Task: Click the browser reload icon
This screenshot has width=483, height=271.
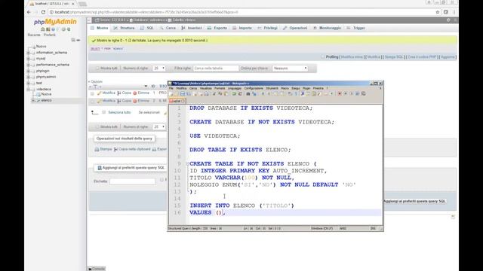Action: click(43, 12)
